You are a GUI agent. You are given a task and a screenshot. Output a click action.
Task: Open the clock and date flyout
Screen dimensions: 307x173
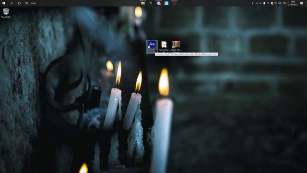[293, 3]
